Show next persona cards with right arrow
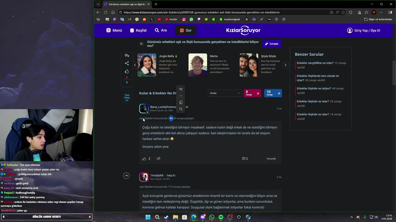Image resolution: width=396 pixels, height=222 pixels. pos(286,65)
